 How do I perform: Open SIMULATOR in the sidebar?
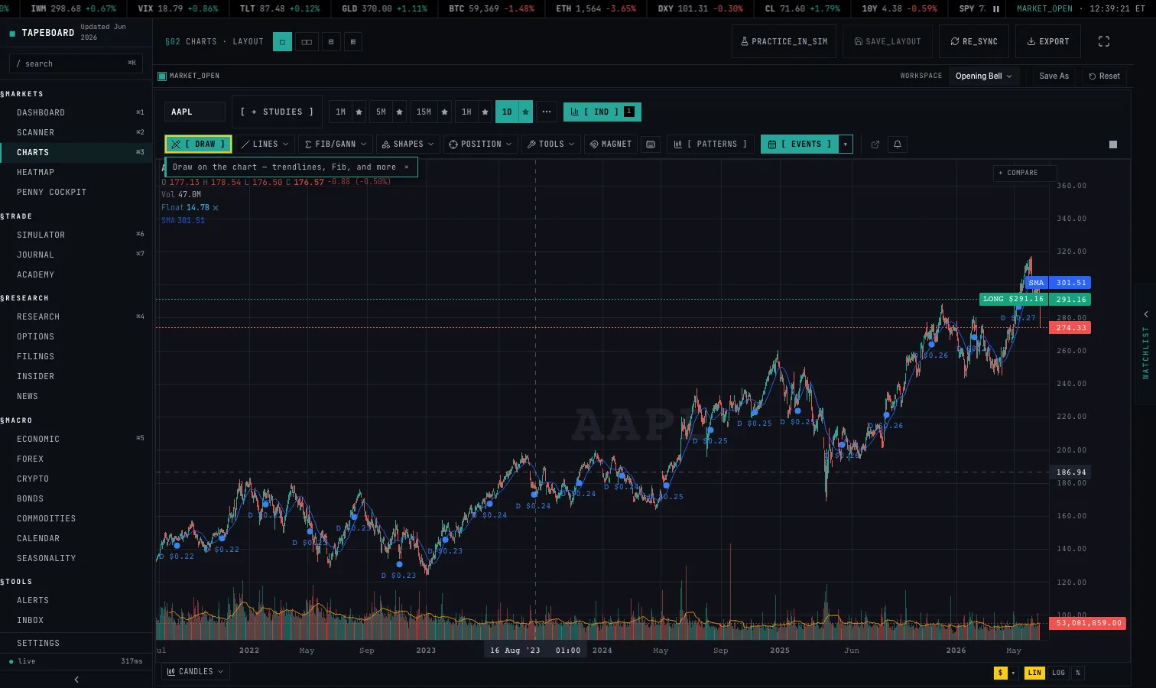pos(76,235)
